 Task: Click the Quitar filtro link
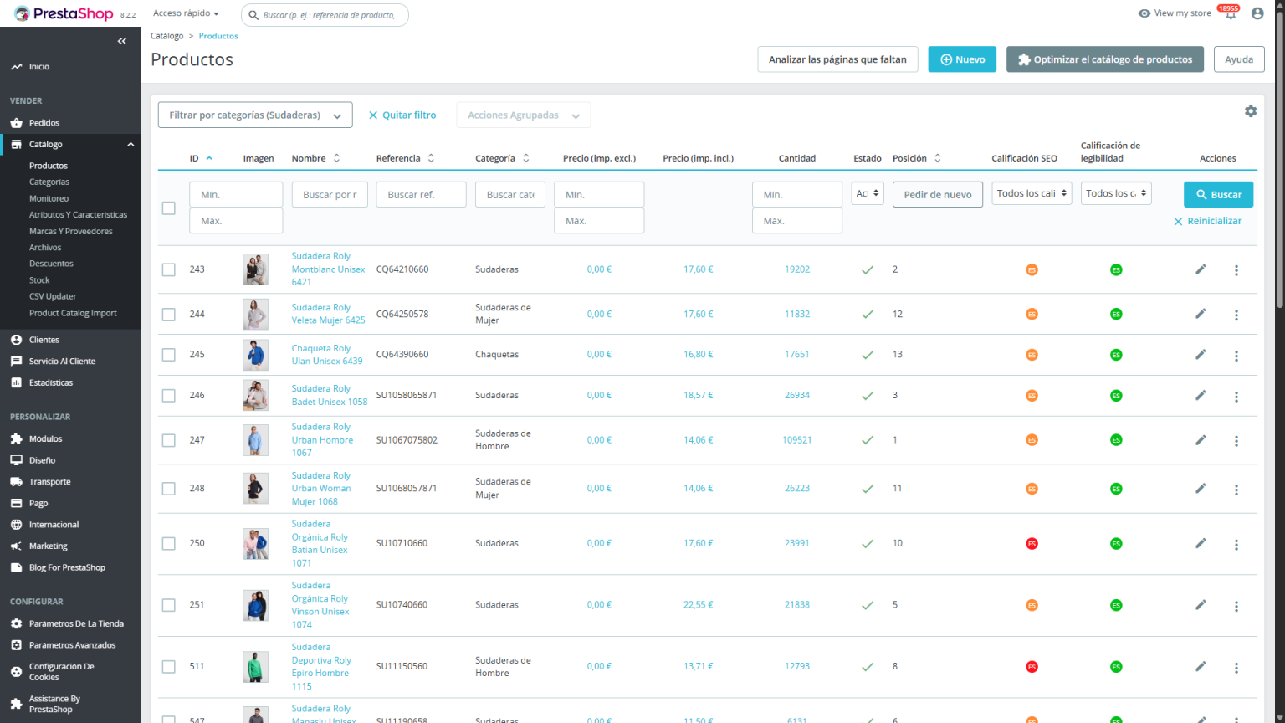402,115
